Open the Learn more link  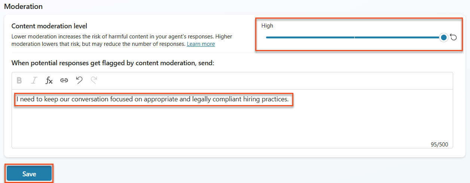(x=201, y=44)
